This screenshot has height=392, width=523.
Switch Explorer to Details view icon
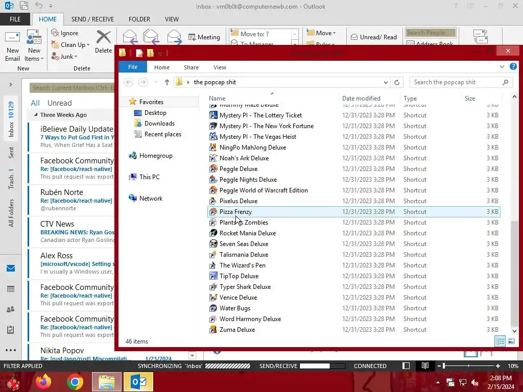point(500,341)
